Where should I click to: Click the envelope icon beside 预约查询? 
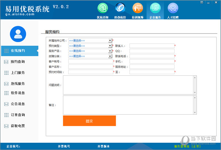pos(6,62)
